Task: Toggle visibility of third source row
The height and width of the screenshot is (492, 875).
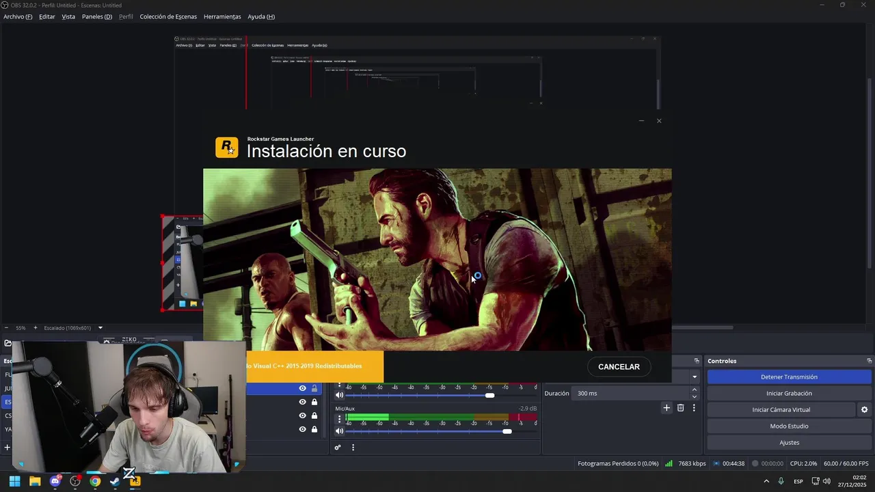Action: 302,415
